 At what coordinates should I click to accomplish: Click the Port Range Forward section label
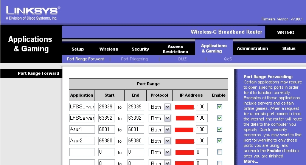[39, 73]
